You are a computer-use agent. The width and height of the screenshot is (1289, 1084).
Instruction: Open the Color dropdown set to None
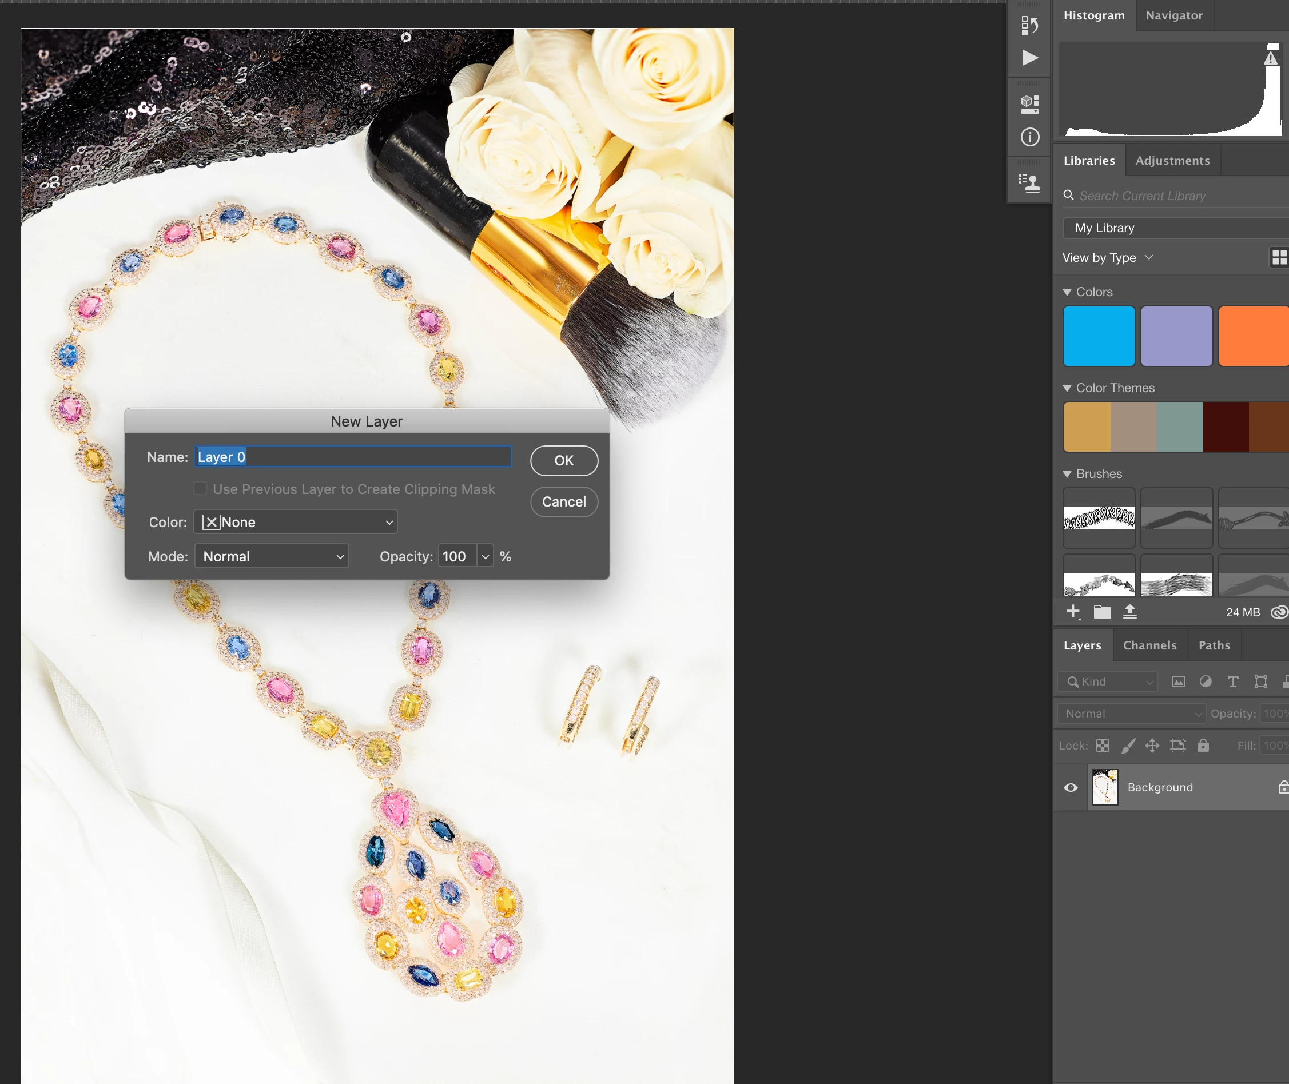pyautogui.click(x=296, y=522)
